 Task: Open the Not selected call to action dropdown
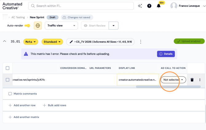pos(173,80)
